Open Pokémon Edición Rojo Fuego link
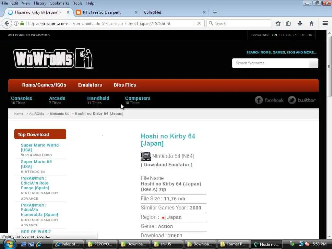This screenshot has width=332, height=249. (x=35, y=183)
